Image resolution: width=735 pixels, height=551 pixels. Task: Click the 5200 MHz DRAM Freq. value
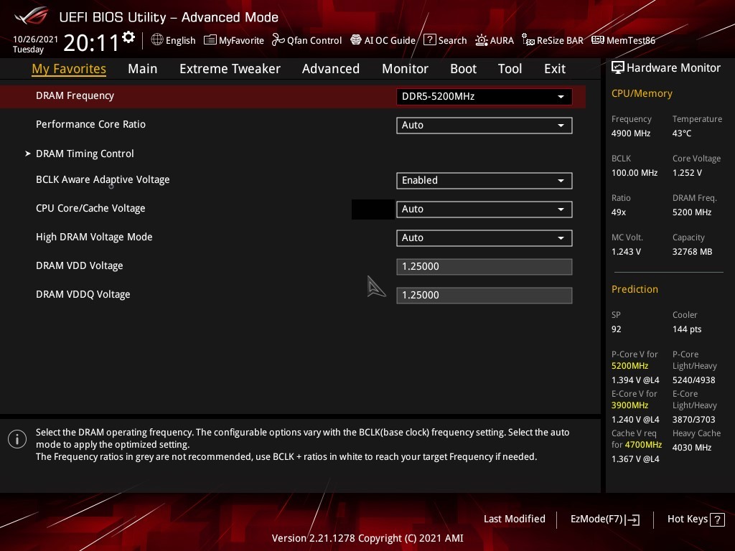coord(692,212)
